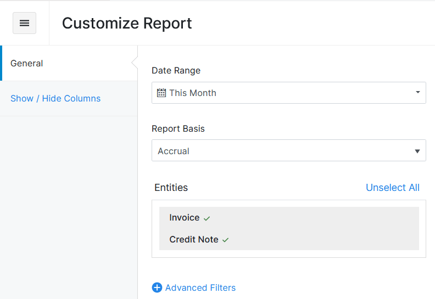
Task: Open the Report Basis Accrual dropdown
Action: point(288,150)
